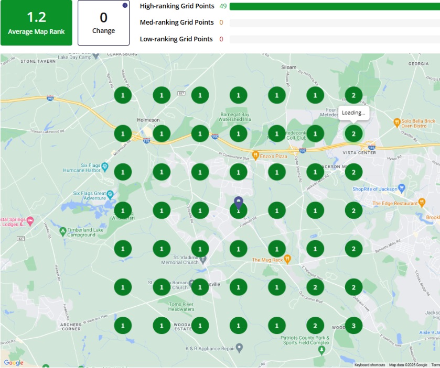Click the Vista Center map label
This screenshot has height=368, width=440.
359,153
